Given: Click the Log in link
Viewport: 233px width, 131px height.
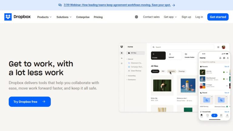Looking at the screenshot, I should pos(199,17).
